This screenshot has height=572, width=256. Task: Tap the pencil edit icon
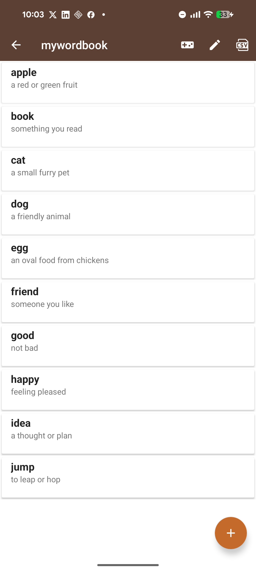(215, 45)
